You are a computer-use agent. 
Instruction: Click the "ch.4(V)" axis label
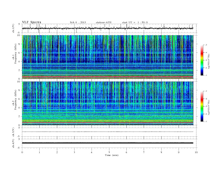pyautogui.click(x=13, y=143)
